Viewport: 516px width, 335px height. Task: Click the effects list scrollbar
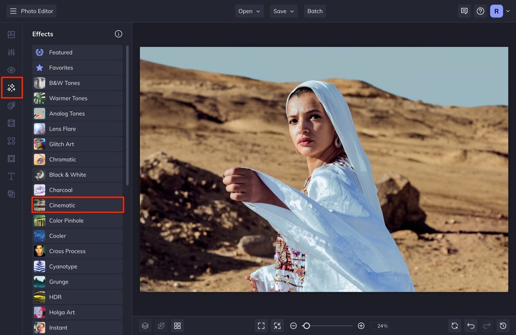click(x=127, y=115)
